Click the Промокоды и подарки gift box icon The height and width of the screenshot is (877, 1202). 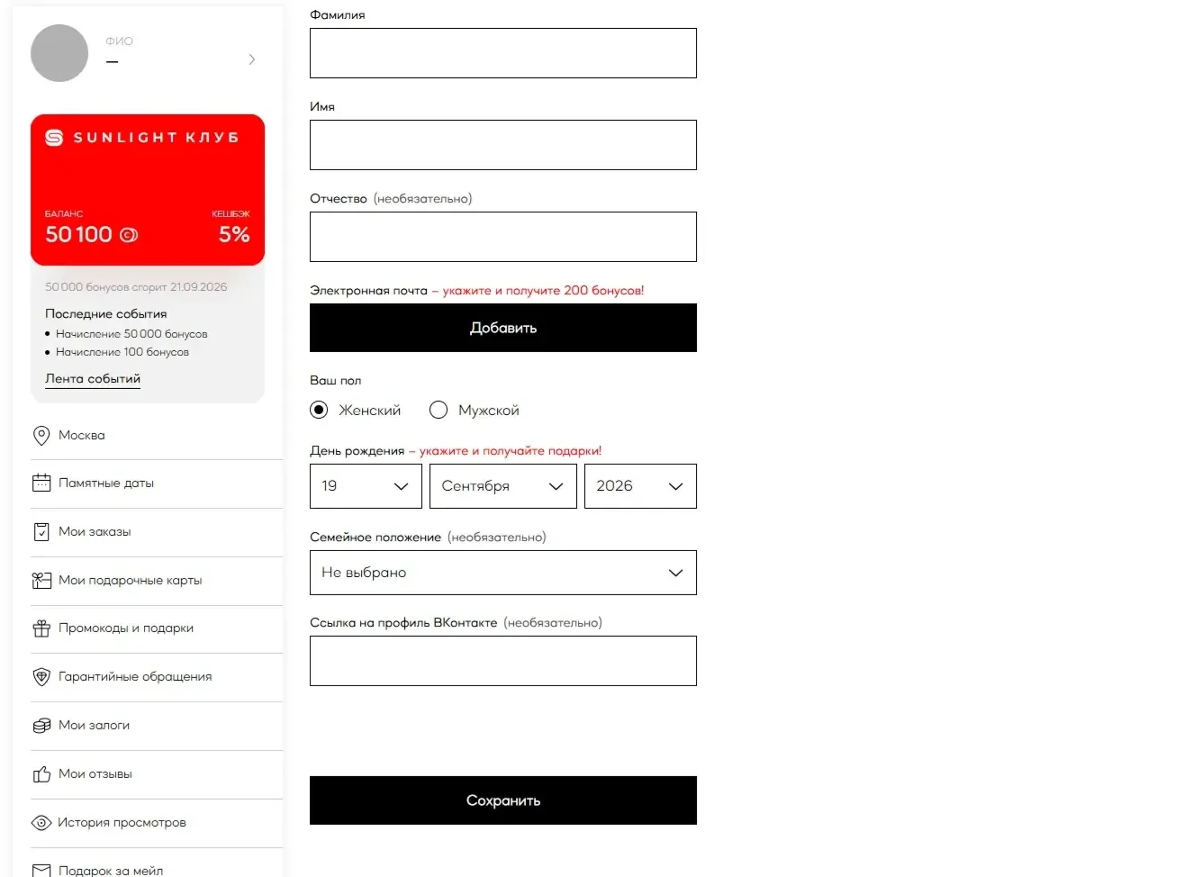(41, 628)
